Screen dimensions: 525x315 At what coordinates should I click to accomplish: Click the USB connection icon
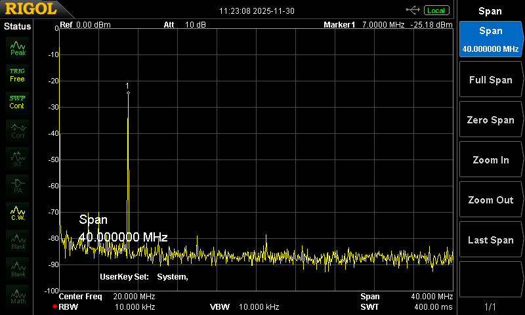pos(413,10)
